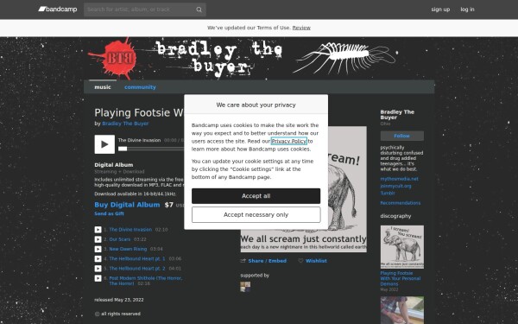Click the search magnifier icon
The image size is (518, 324).
tap(199, 10)
